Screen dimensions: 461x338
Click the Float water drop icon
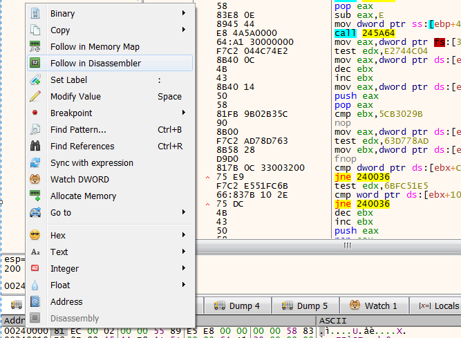[x=35, y=285]
